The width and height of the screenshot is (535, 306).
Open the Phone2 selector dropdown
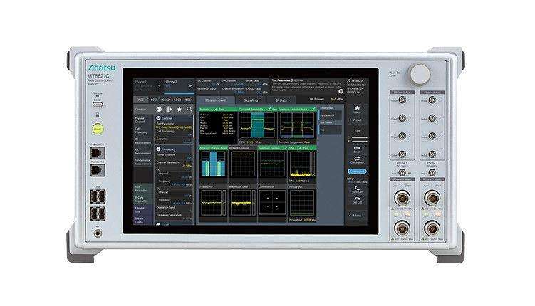148,85
